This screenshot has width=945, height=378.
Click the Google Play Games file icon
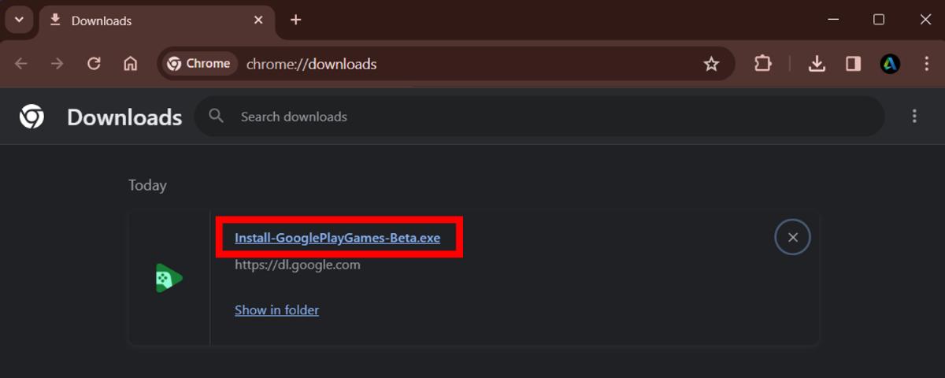pos(169,278)
